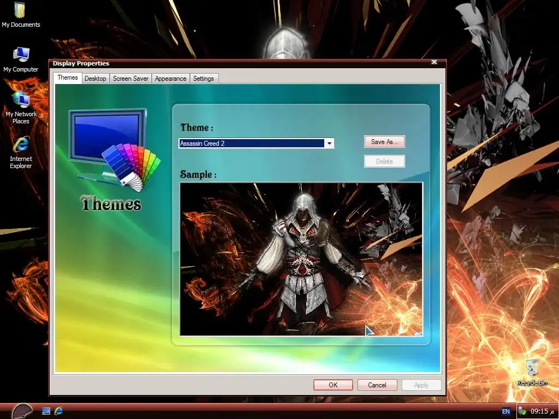This screenshot has width=559, height=419.
Task: Select the My Network Places icon
Action: pyautogui.click(x=21, y=107)
